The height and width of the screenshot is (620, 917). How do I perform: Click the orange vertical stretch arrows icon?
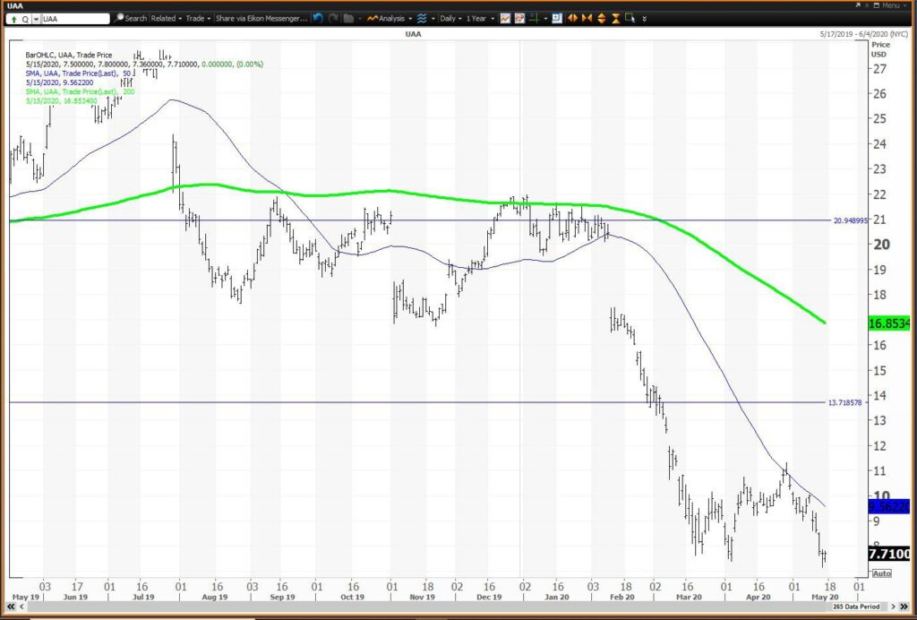coord(601,19)
